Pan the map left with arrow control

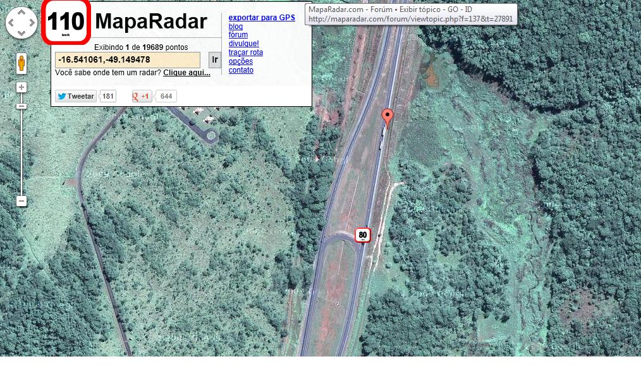pos(12,23)
